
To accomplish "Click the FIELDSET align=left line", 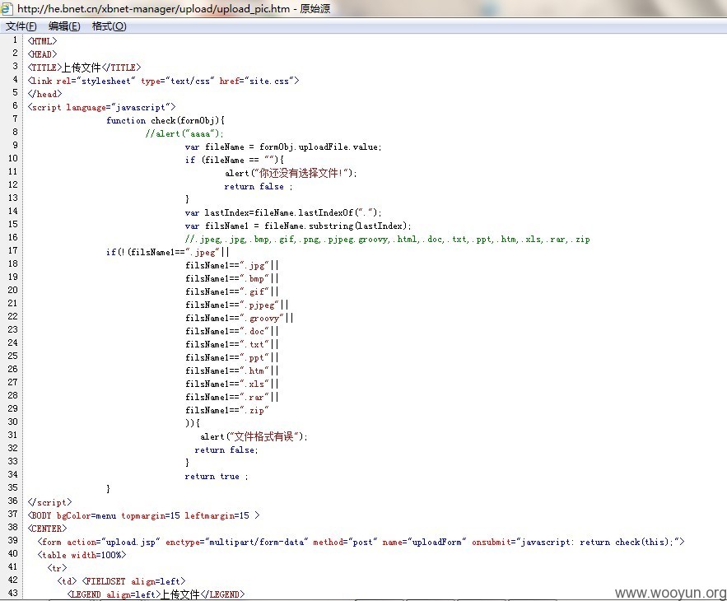I will 122,581.
